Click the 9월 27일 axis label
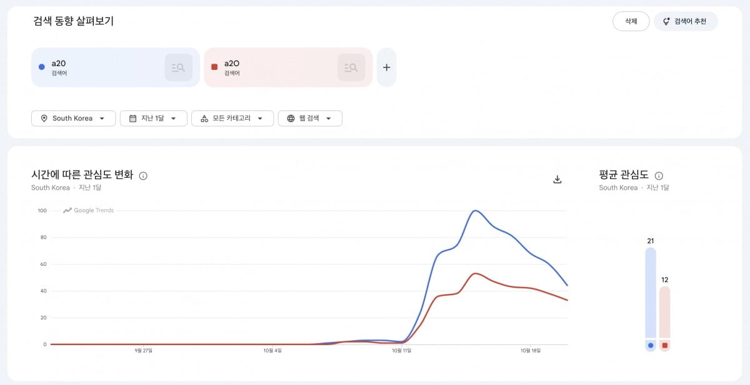Image resolution: width=750 pixels, height=385 pixels. point(143,351)
